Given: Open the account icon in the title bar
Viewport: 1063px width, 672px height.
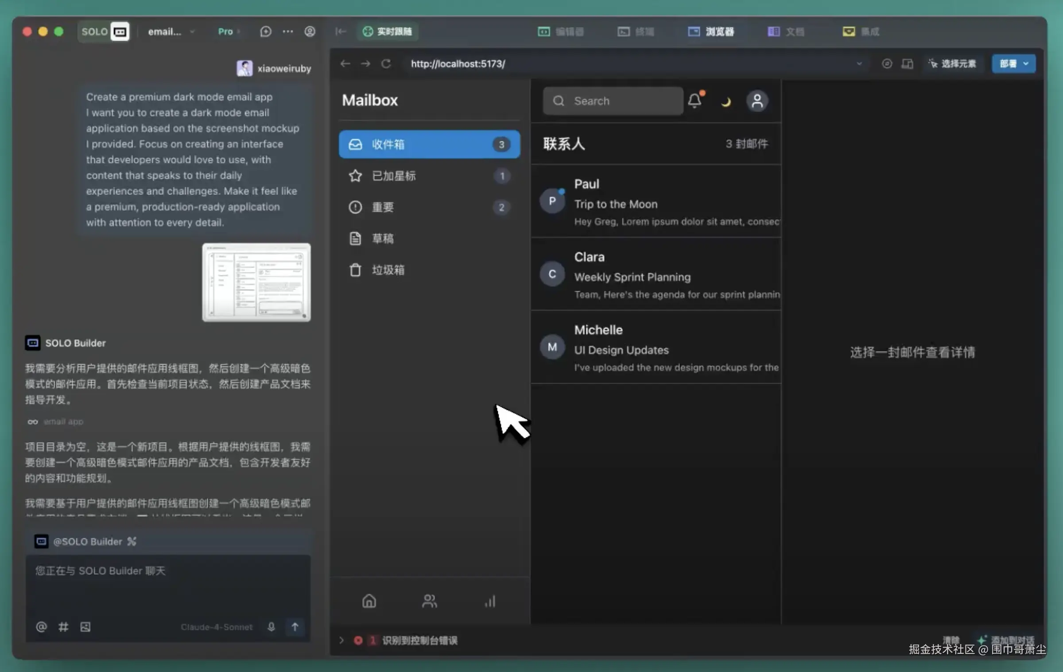Looking at the screenshot, I should [x=310, y=31].
